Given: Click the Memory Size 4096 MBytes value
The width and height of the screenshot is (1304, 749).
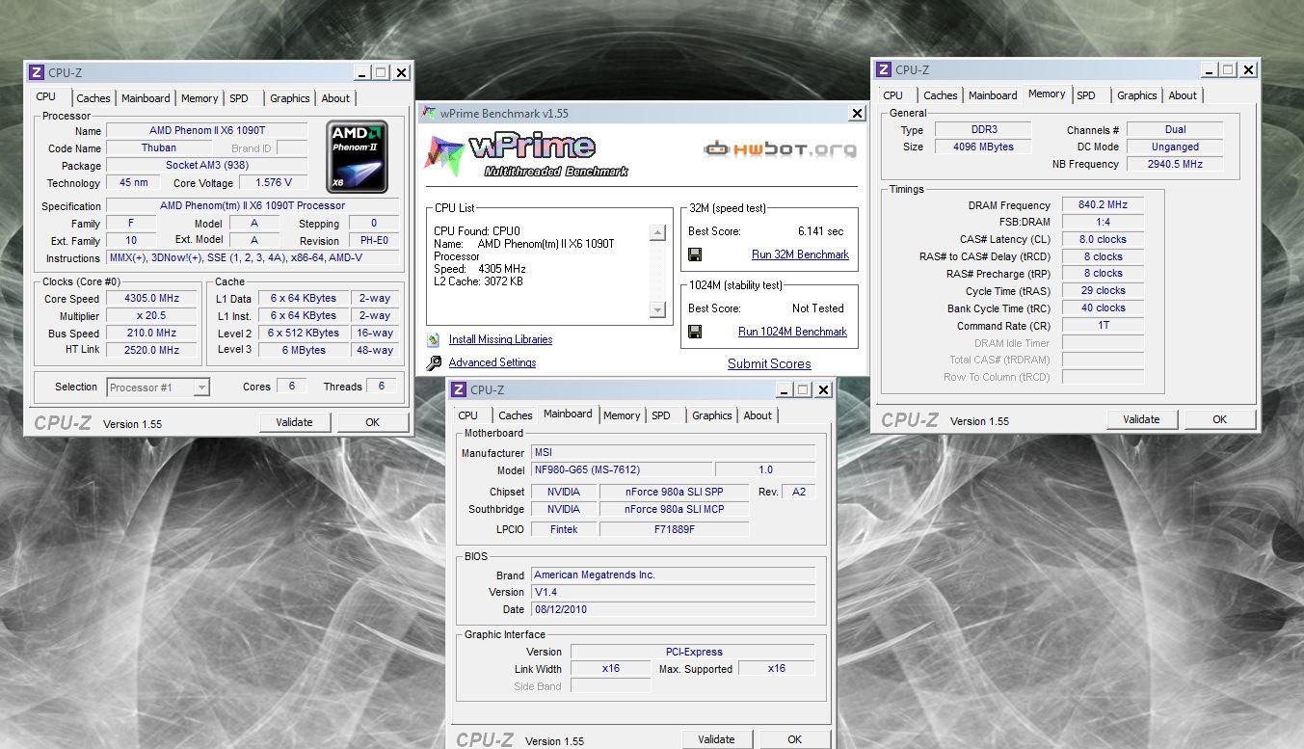Looking at the screenshot, I should (x=983, y=147).
